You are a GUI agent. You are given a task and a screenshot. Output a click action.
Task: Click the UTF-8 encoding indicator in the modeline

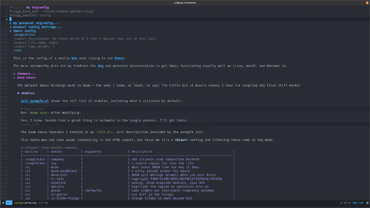[347, 203]
